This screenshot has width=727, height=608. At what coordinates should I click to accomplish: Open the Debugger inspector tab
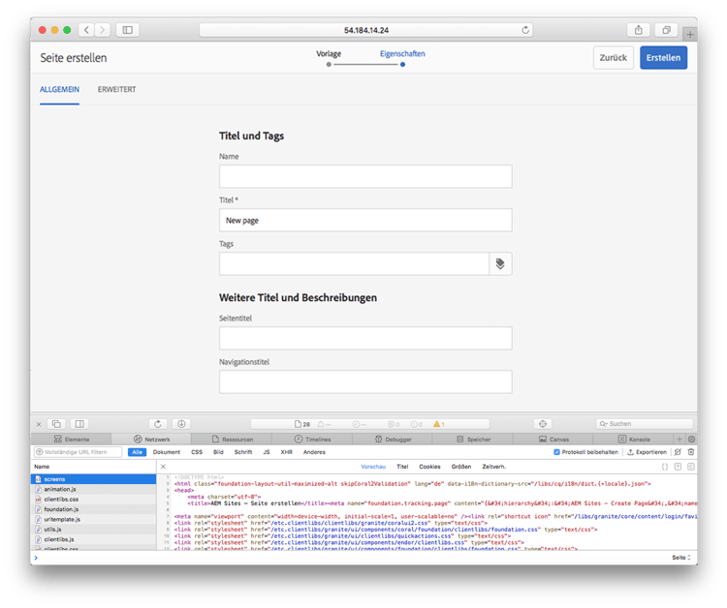point(393,439)
